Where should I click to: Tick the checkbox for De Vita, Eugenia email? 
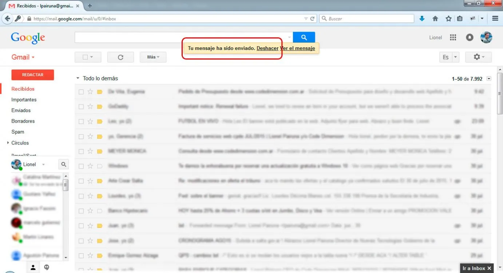(x=81, y=92)
